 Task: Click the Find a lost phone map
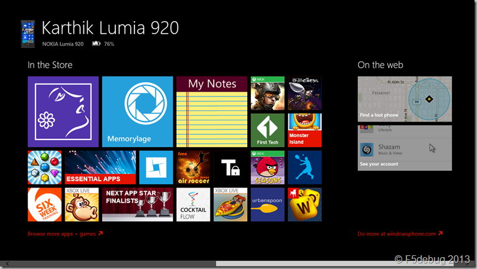click(x=405, y=98)
